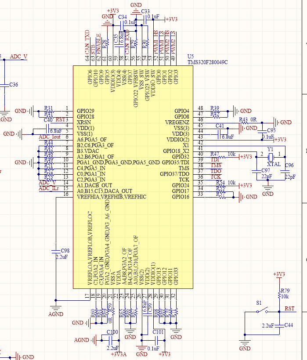Click the GPIO35/TDI pin name
Image resolution: width=307 pixels, height=360 pixels.
(x=176, y=162)
